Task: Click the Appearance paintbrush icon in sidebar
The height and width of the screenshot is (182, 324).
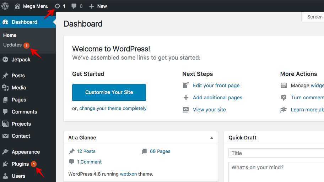Action: tap(5, 152)
